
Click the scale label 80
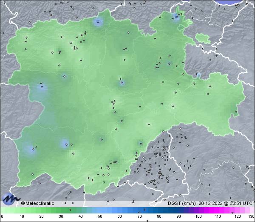(159, 216)
